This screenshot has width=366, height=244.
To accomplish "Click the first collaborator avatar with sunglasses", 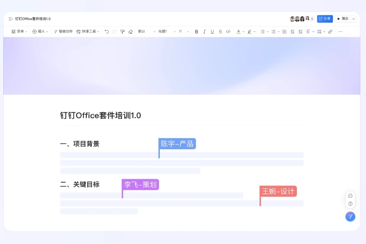I will (292, 19).
